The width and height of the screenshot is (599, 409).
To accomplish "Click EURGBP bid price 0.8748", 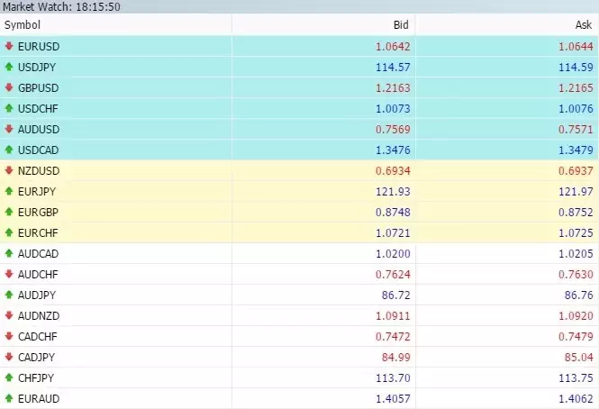I will tap(393, 212).
